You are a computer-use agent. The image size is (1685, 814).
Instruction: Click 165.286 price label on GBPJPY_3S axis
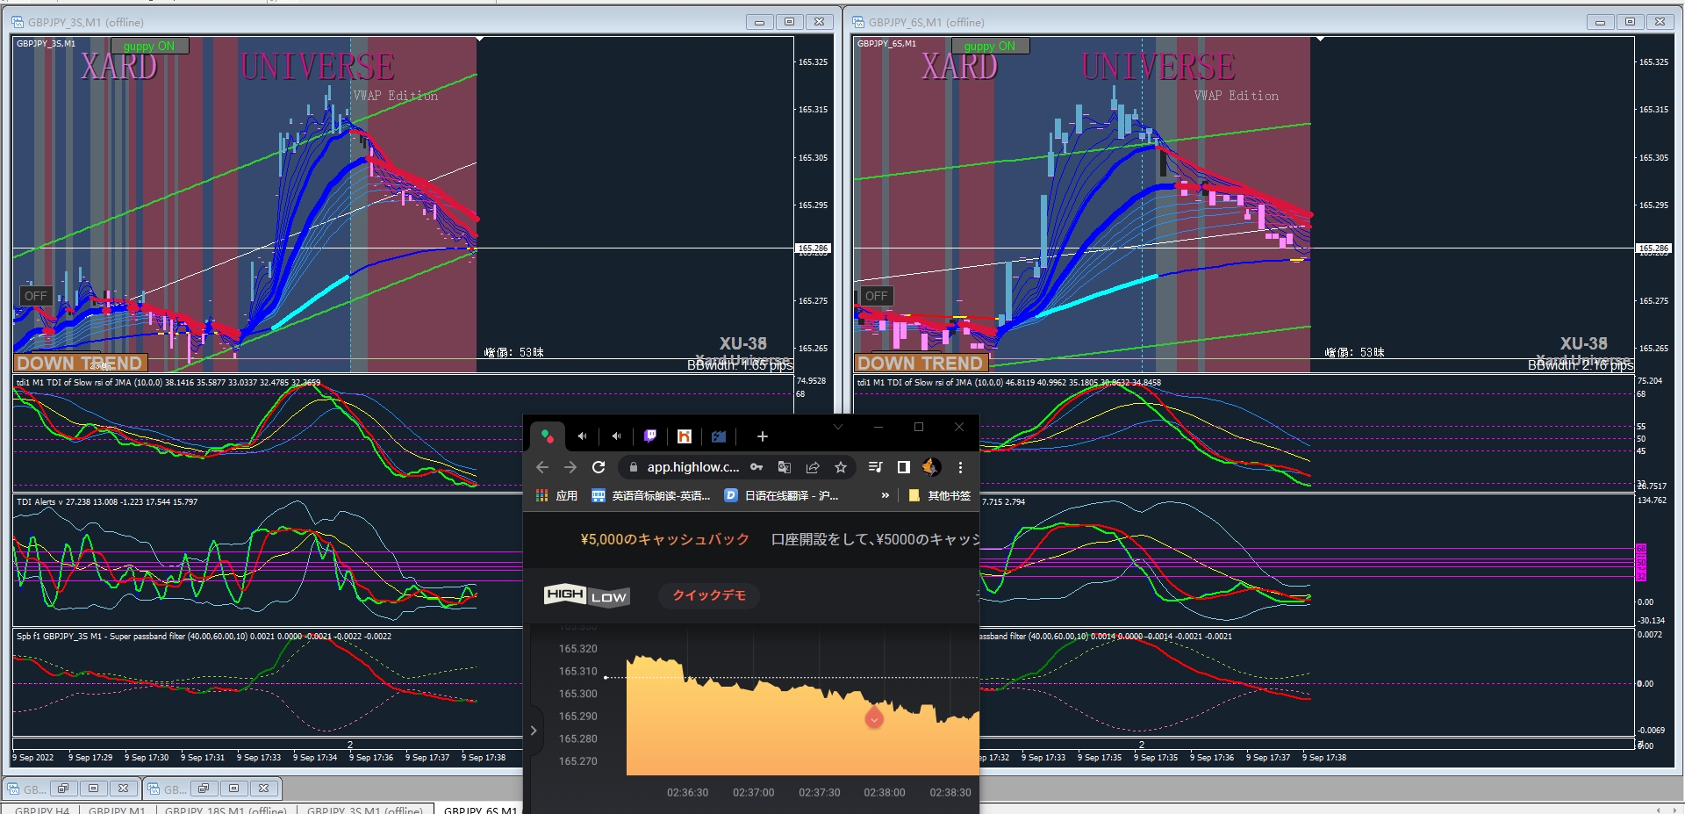[x=813, y=249]
